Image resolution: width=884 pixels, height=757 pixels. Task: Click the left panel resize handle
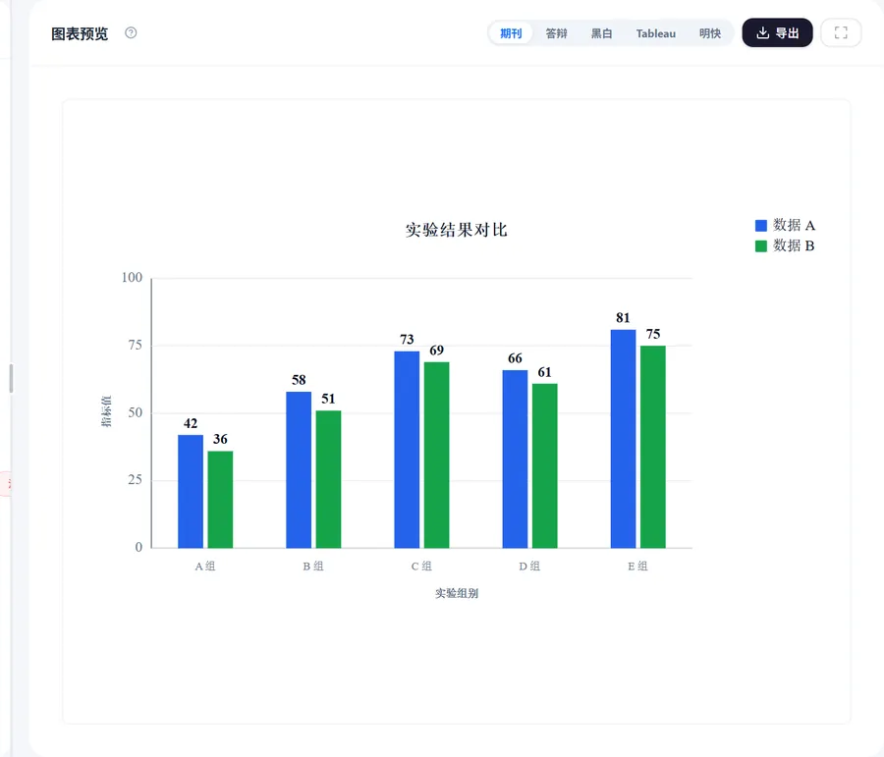[11, 378]
